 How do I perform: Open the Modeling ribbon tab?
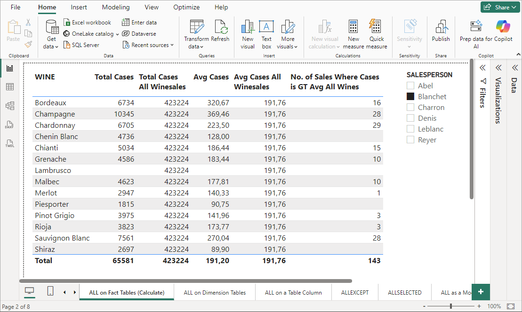pyautogui.click(x=115, y=8)
